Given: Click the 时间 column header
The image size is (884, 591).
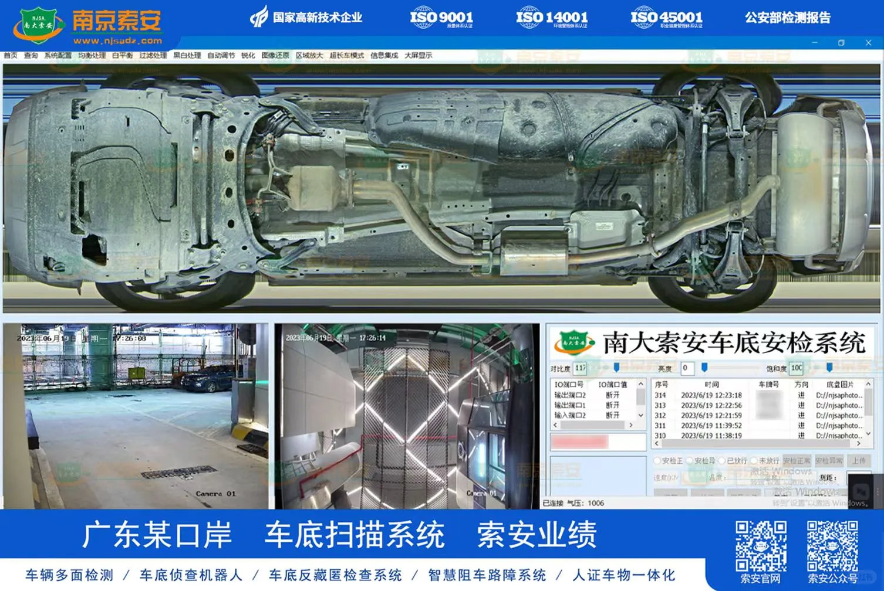Looking at the screenshot, I should 712,385.
